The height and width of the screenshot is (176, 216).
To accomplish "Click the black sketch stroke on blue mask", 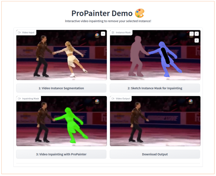I will click(x=165, y=56).
